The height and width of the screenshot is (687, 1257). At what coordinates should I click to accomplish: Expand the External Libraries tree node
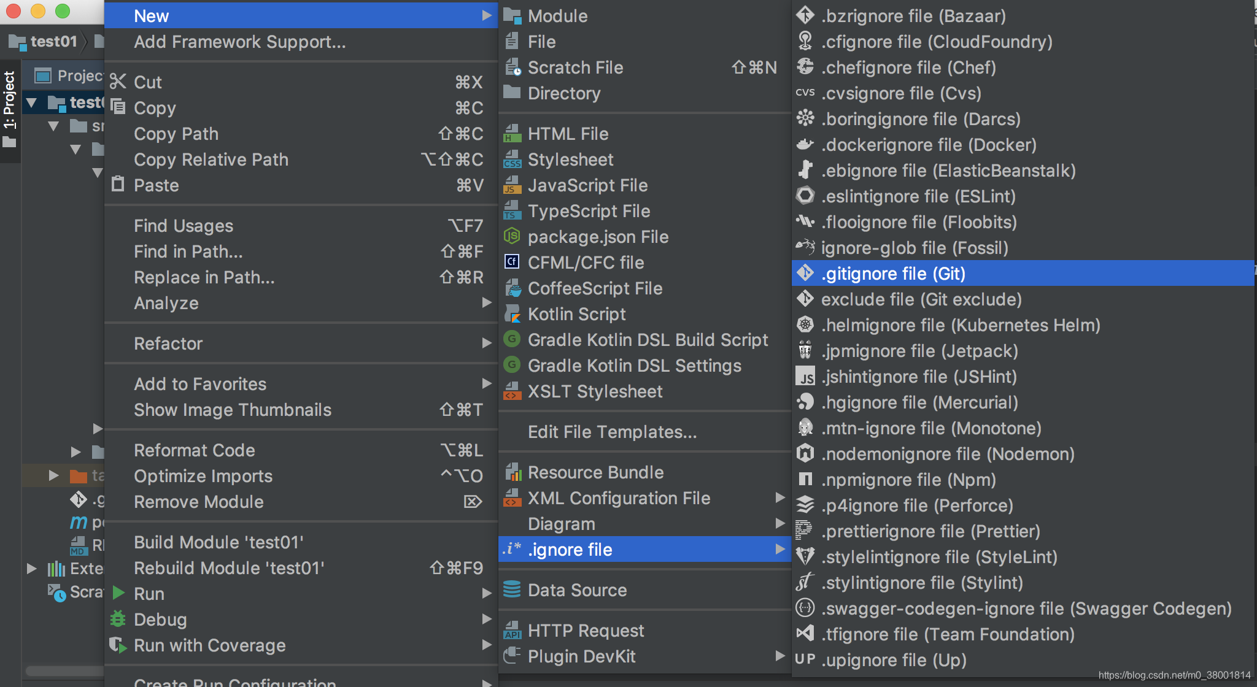32,569
